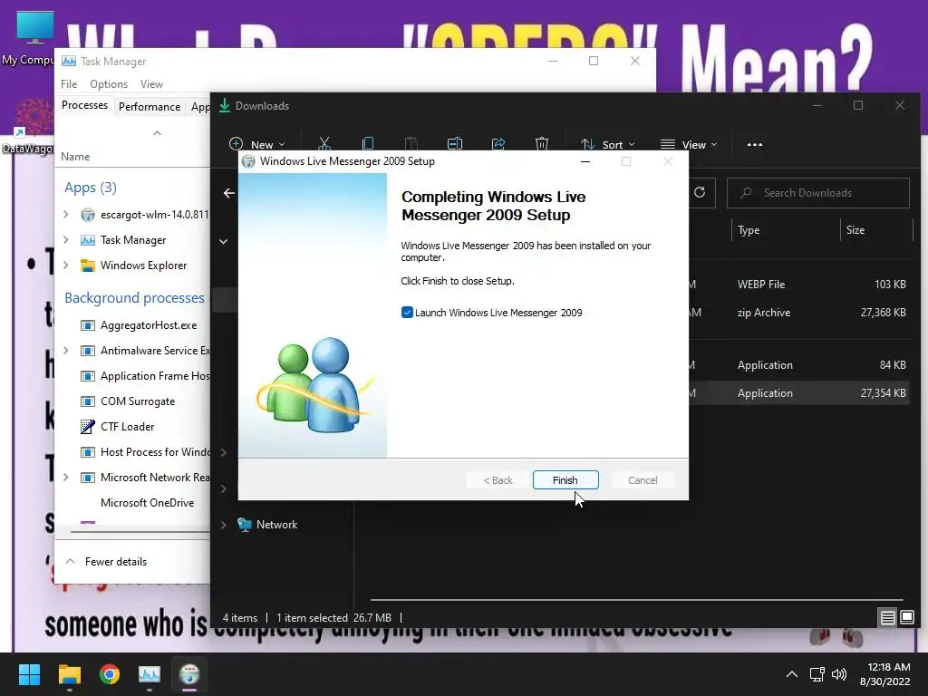Click the Cut icon in Downloads toolbar

click(324, 144)
